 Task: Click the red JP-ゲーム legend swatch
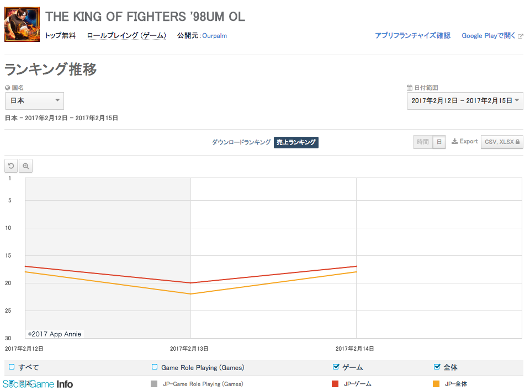(335, 384)
